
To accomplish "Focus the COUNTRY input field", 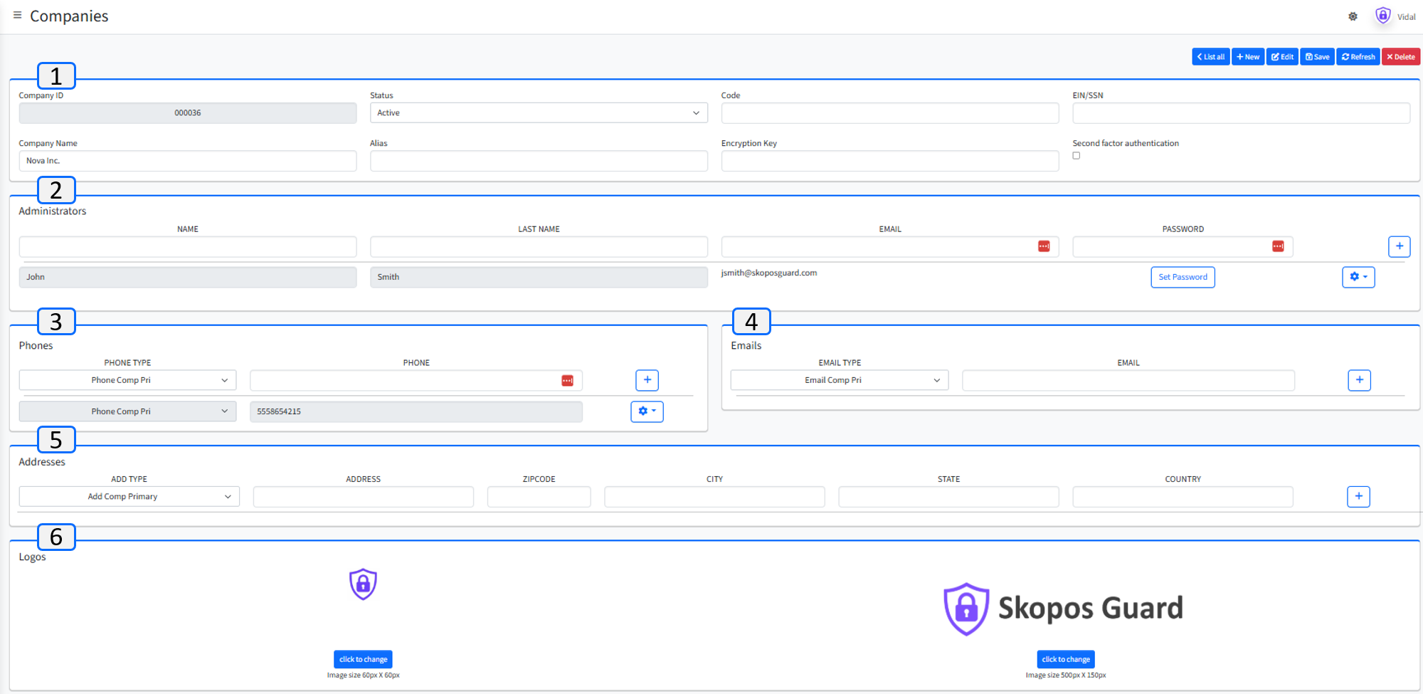I will click(x=1183, y=497).
